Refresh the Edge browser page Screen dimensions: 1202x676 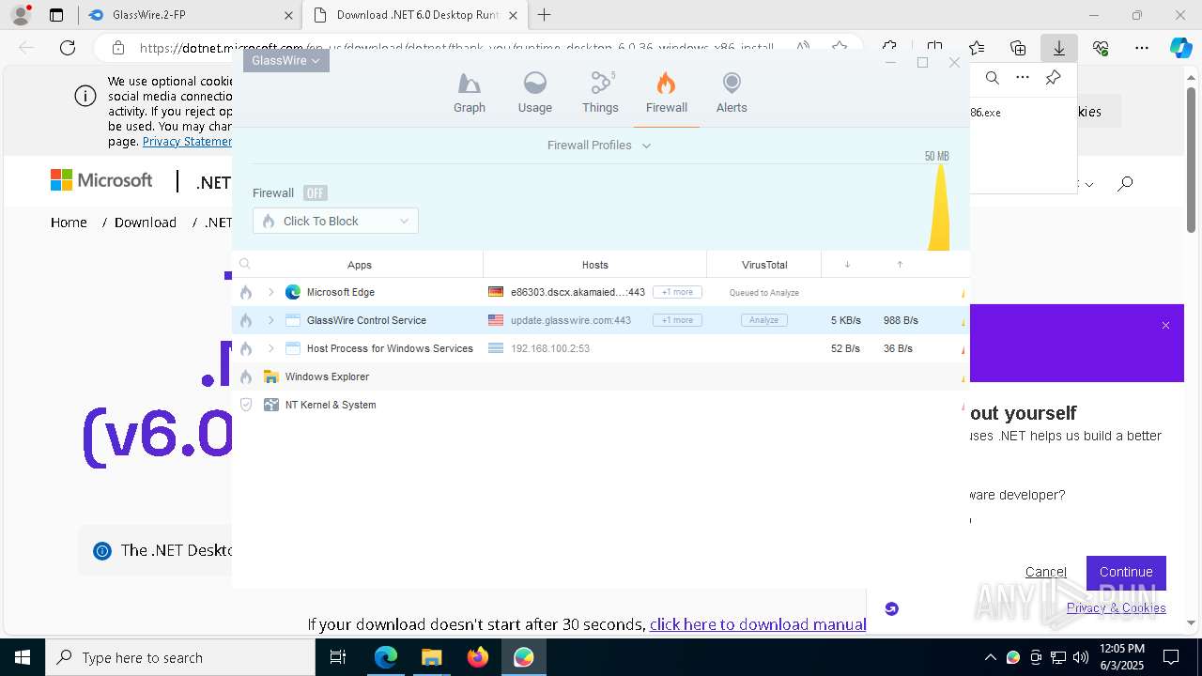coord(68,48)
